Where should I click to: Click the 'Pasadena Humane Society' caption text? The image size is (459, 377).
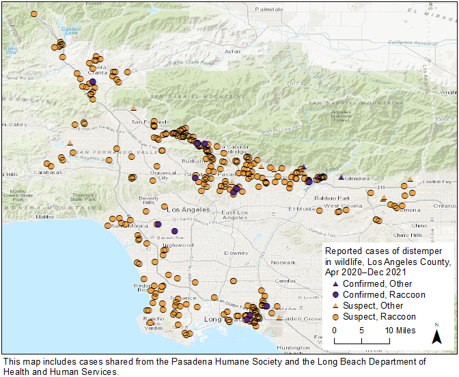pyautogui.click(x=227, y=362)
